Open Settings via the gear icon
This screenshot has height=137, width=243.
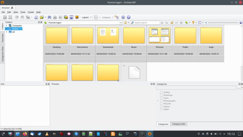[x=123, y=17]
